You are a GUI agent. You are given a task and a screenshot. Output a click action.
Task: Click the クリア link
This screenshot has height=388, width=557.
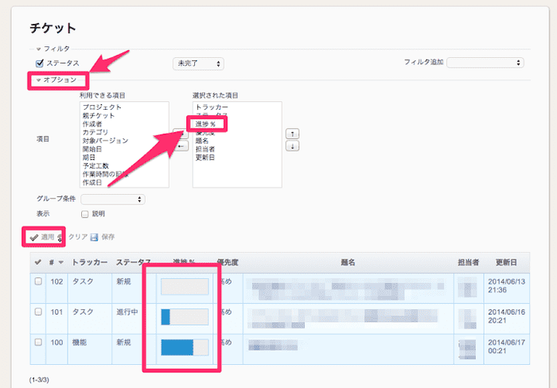[78, 237]
